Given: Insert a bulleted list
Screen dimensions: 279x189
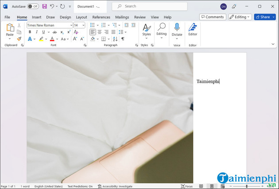Looking at the screenshot, I should pyautogui.click(x=93, y=25).
